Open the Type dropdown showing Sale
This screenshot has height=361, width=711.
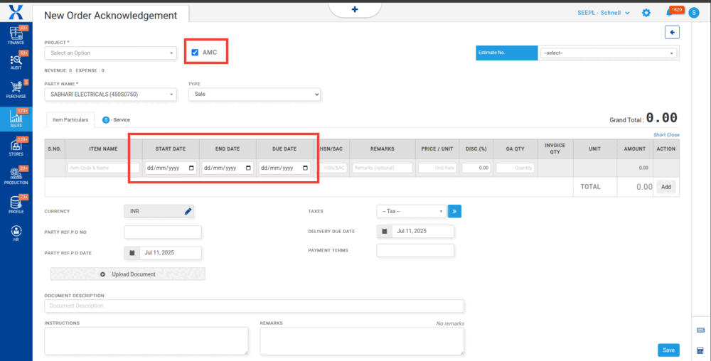(x=254, y=95)
